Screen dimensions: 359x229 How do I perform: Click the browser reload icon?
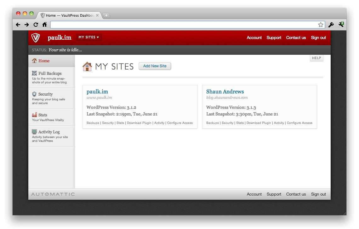[x=36, y=25]
